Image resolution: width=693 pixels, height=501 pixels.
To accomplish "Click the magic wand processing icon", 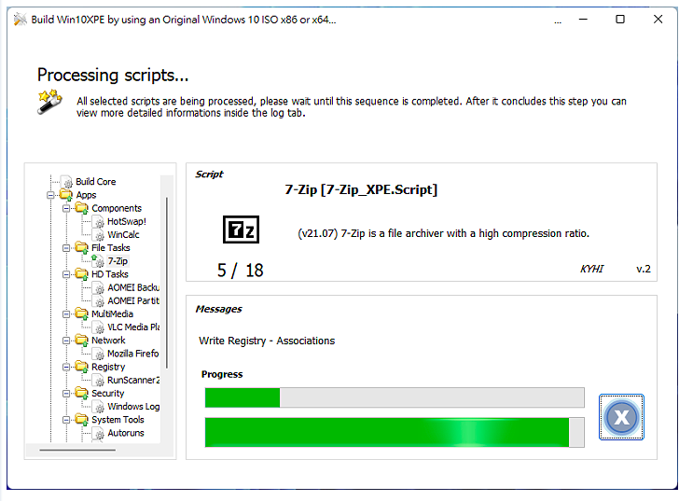I will click(49, 102).
